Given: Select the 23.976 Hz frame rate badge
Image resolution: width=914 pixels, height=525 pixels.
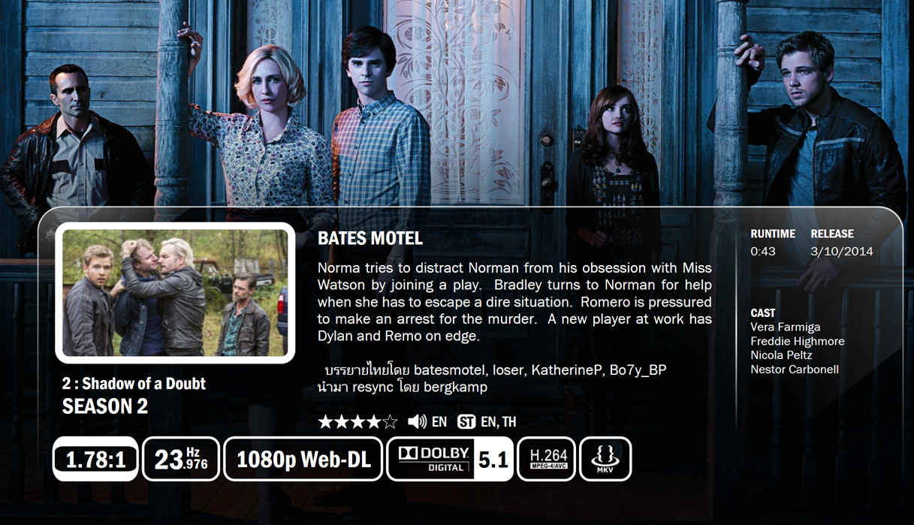Looking at the screenshot, I should (181, 459).
